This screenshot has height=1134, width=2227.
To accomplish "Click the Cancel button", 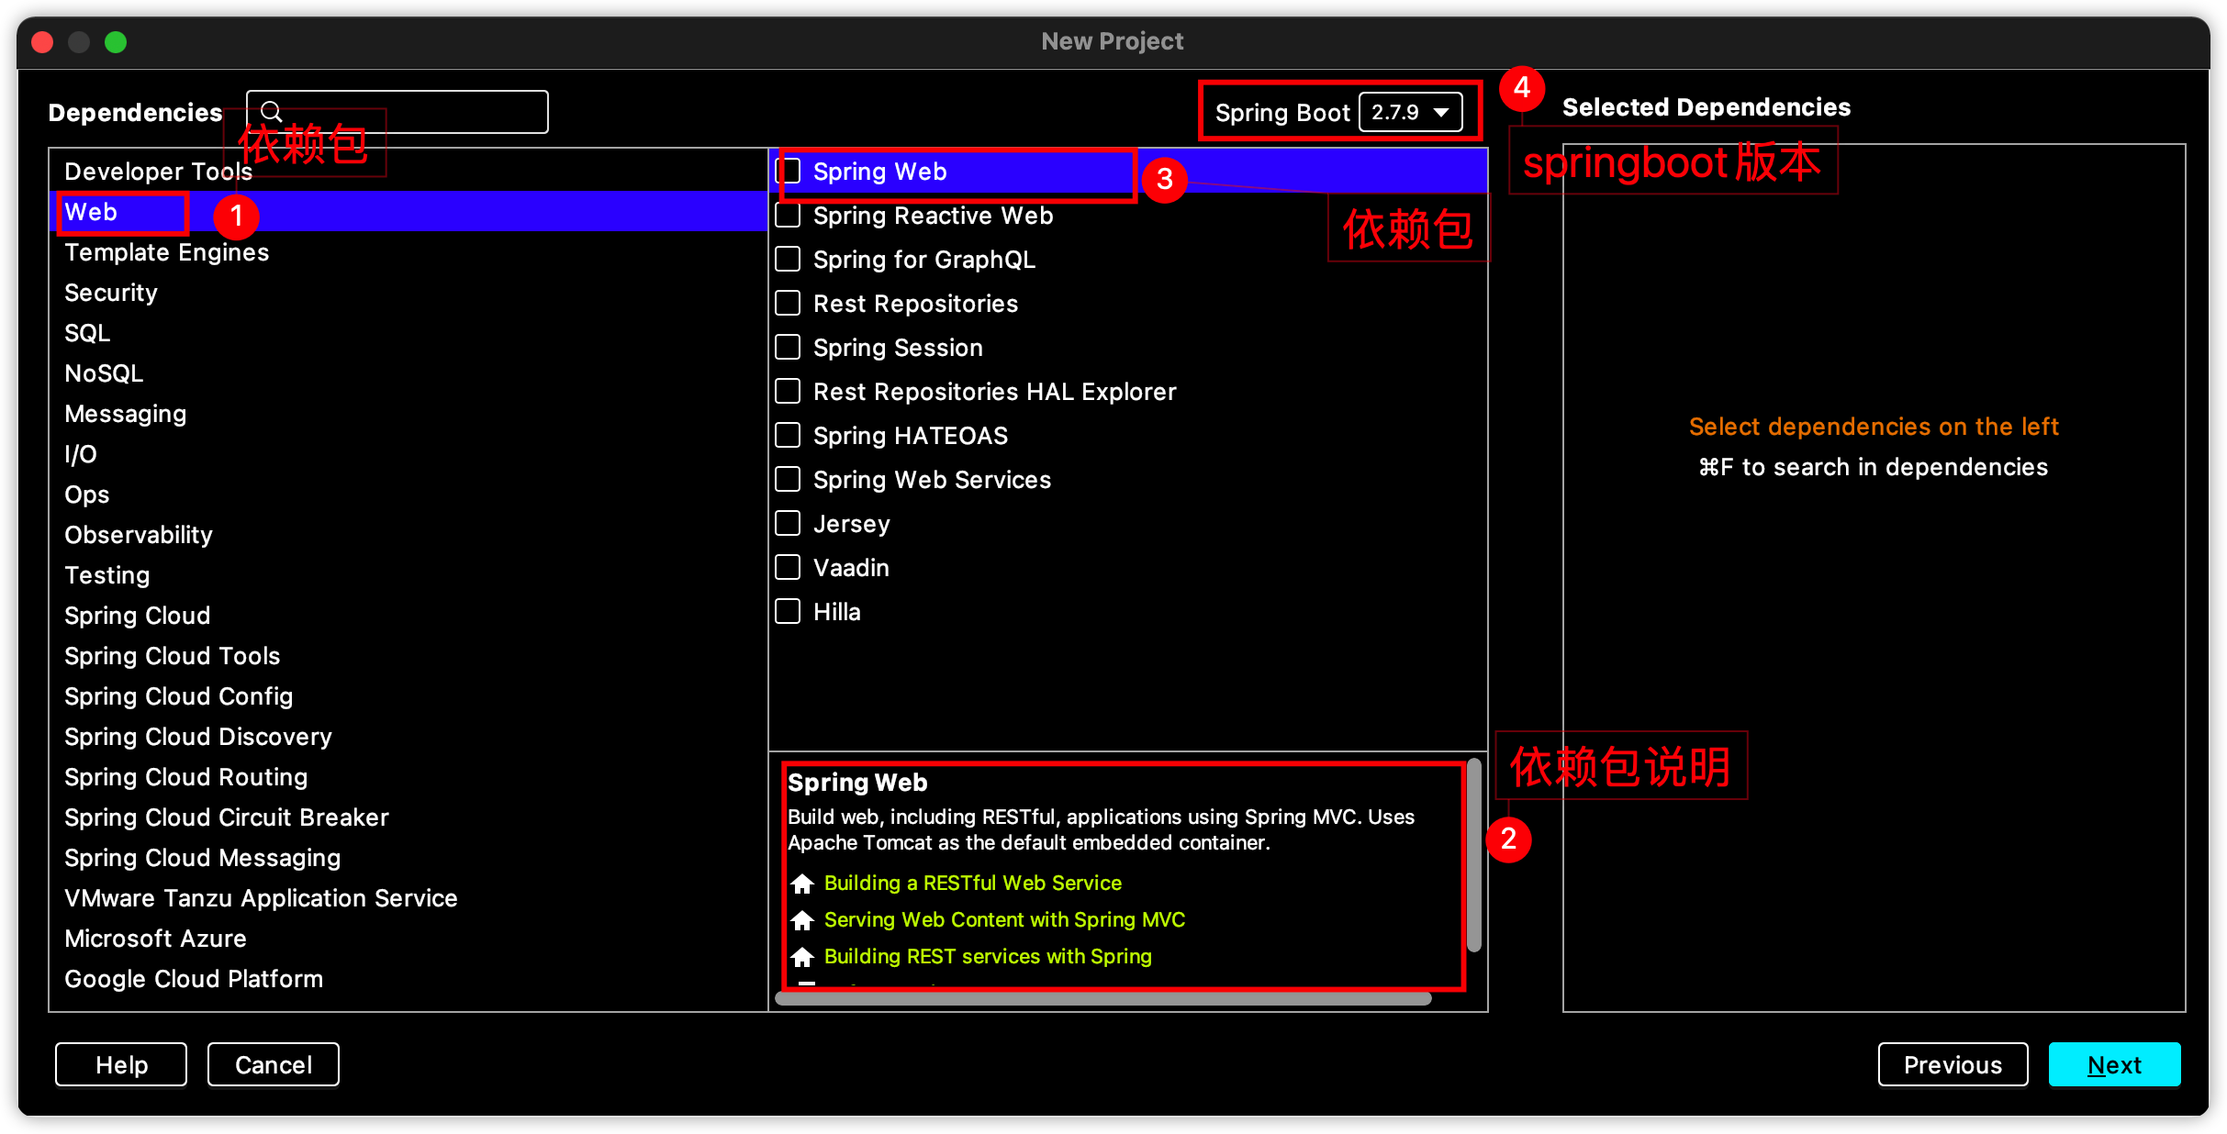I will [x=274, y=1064].
